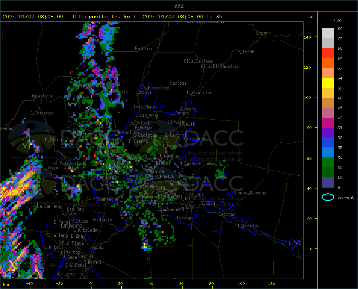Click the -40 km horizontal axis tick
The height and width of the screenshot is (289, 358).
pos(29,284)
